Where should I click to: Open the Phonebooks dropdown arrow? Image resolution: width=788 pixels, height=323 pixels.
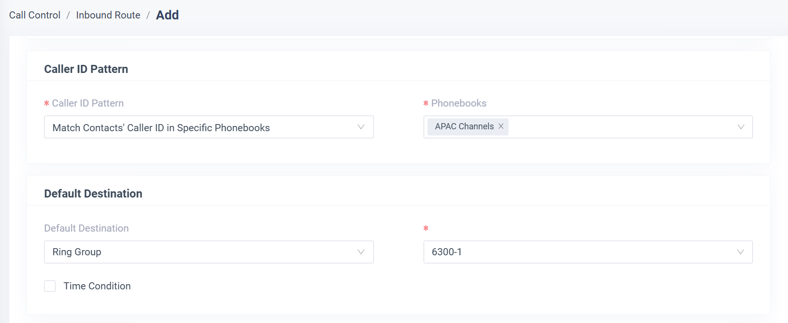[741, 127]
